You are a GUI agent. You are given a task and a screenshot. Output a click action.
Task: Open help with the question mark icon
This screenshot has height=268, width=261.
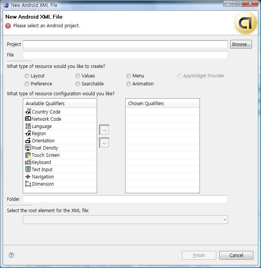11,255
